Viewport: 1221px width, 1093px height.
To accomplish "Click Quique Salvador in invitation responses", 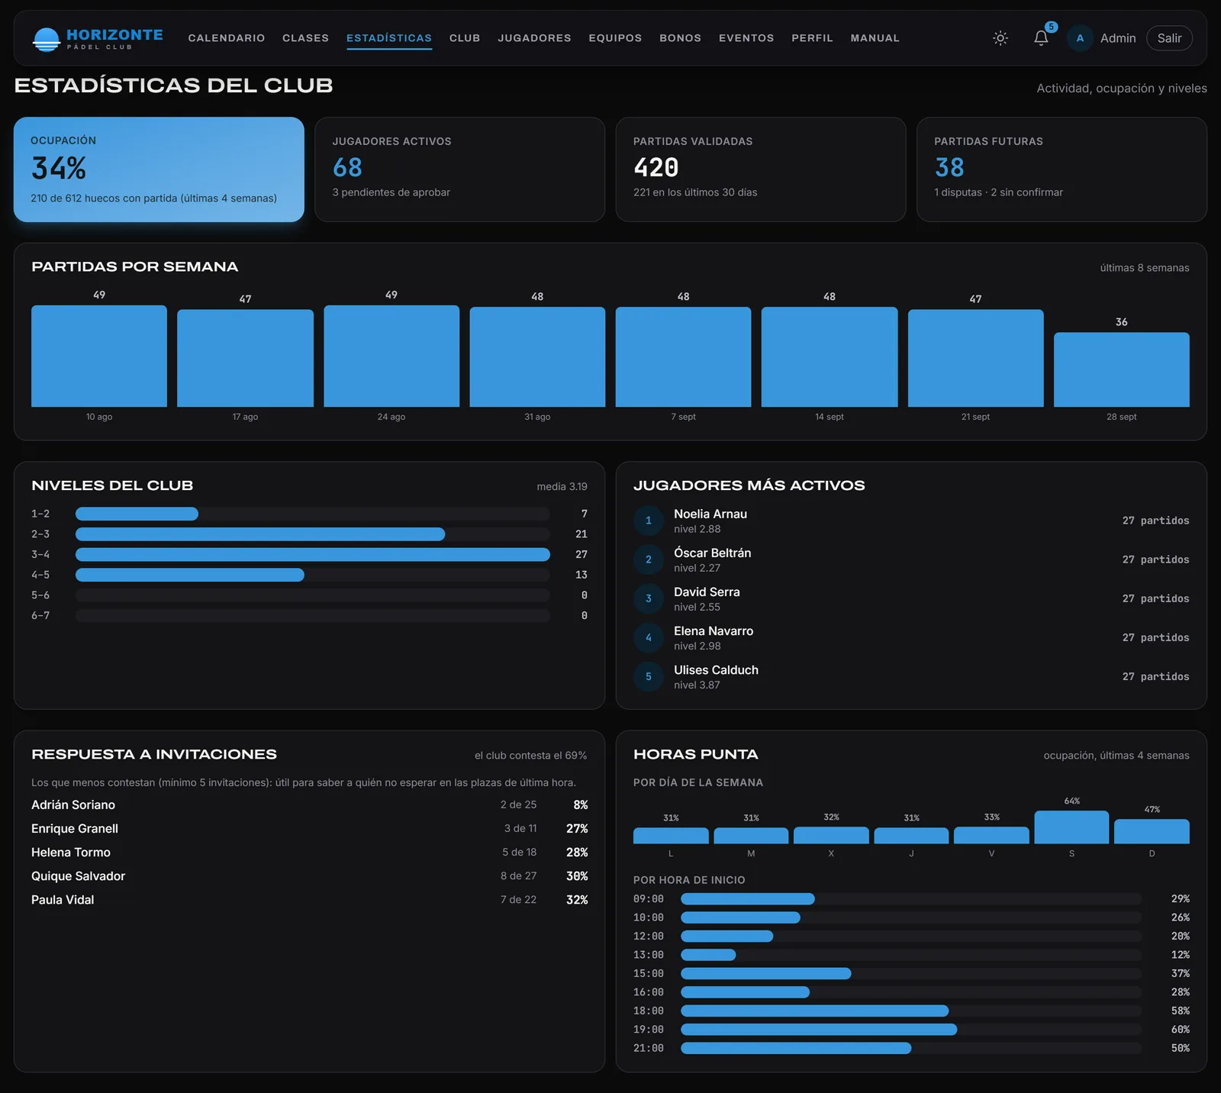I will (78, 875).
